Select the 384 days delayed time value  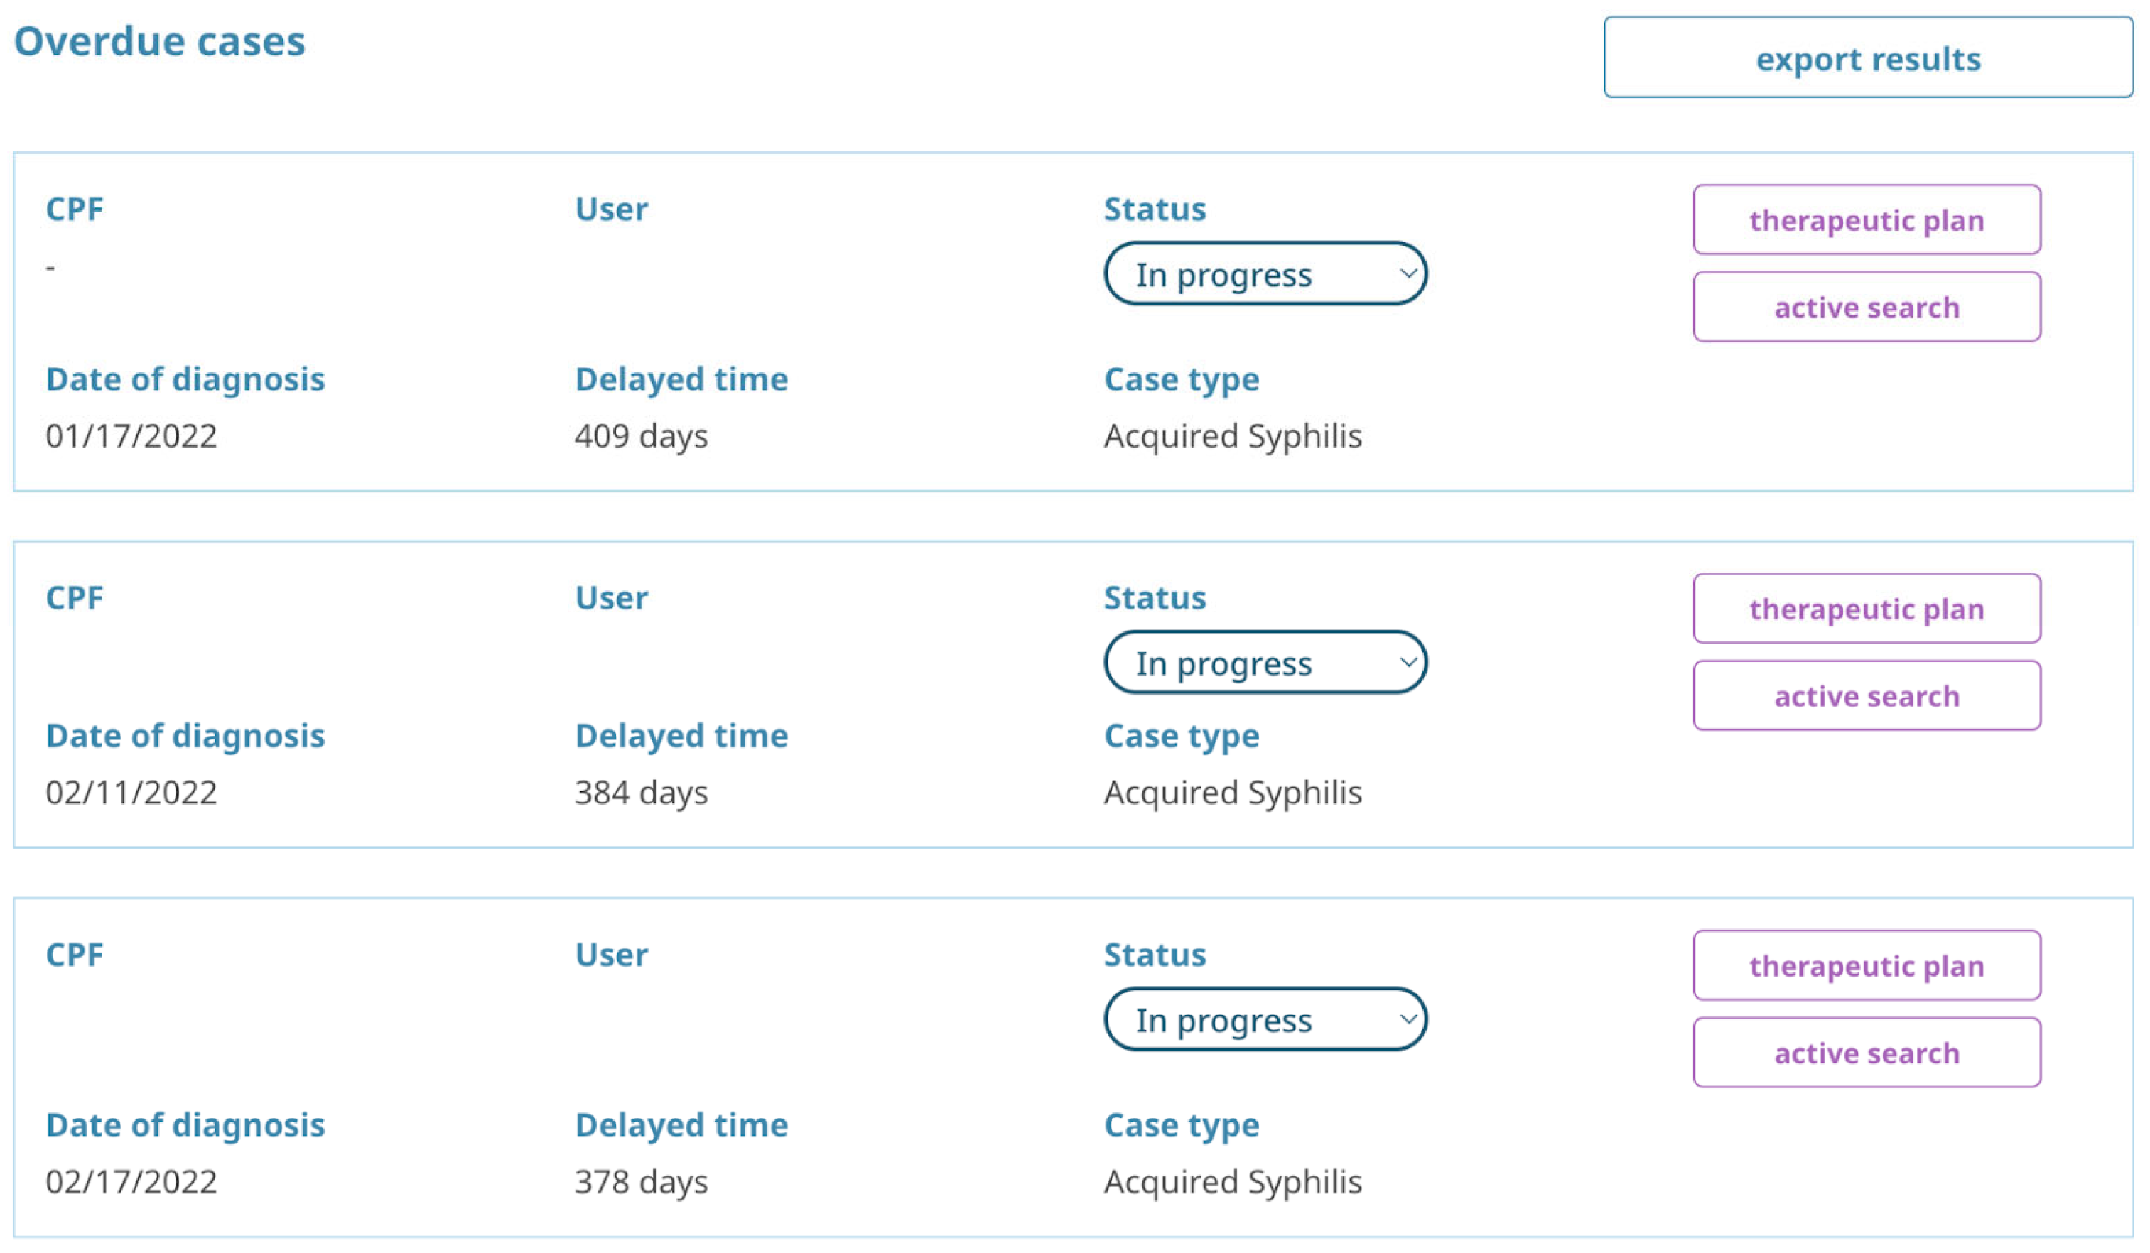point(641,793)
